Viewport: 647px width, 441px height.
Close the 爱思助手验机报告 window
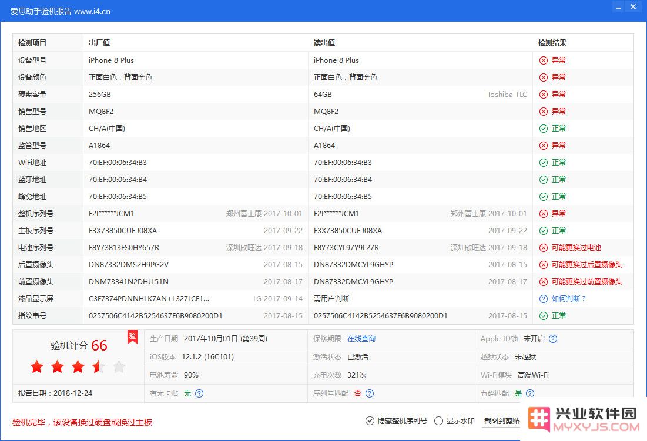633,6
